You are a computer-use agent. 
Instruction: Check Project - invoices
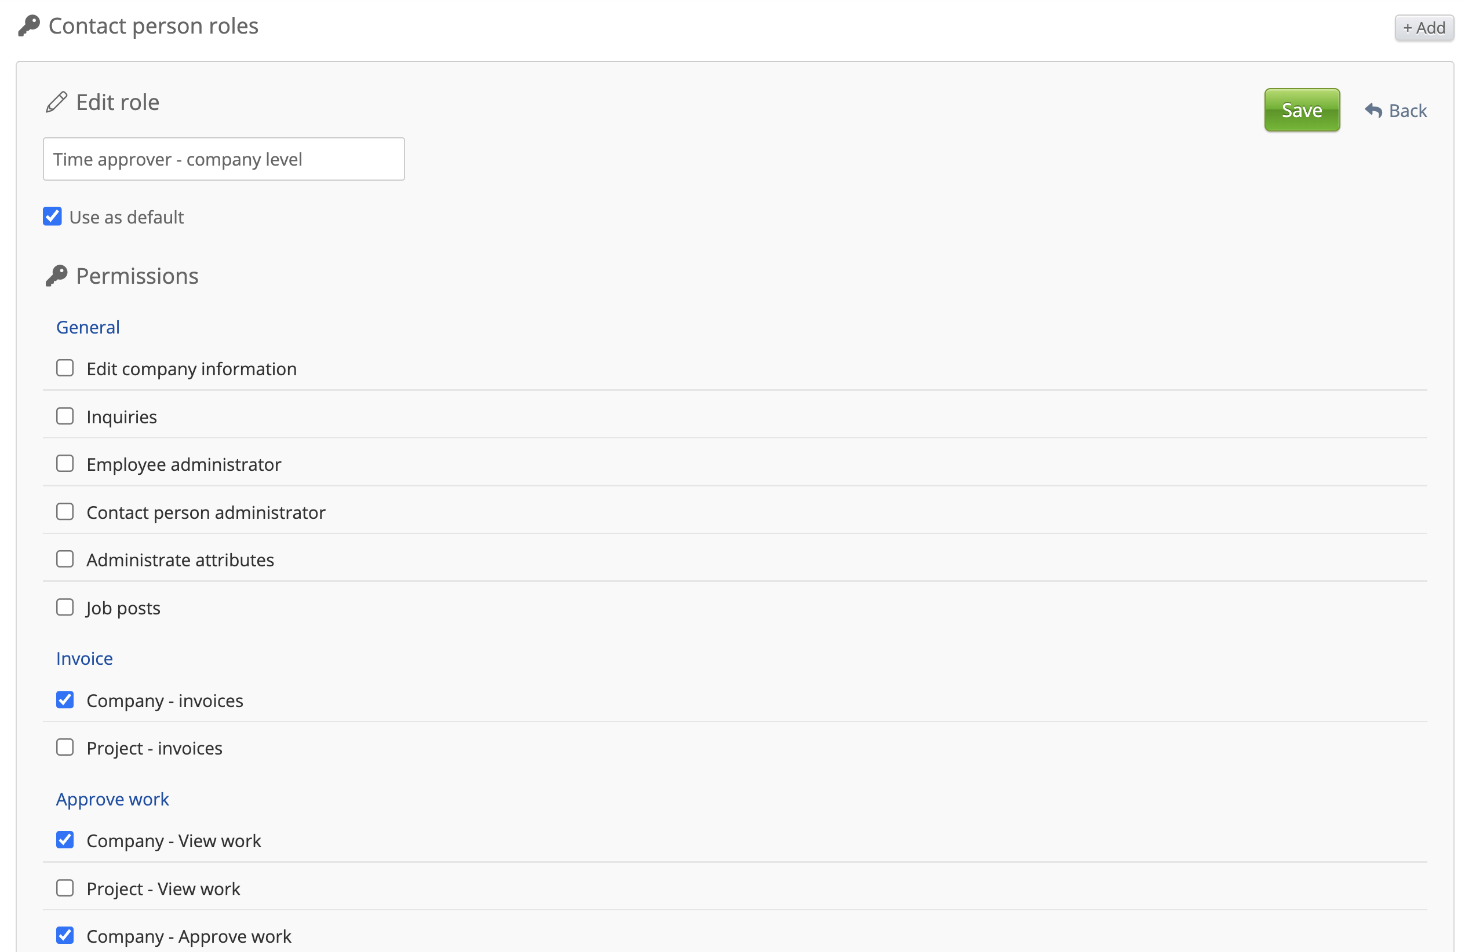(x=65, y=748)
